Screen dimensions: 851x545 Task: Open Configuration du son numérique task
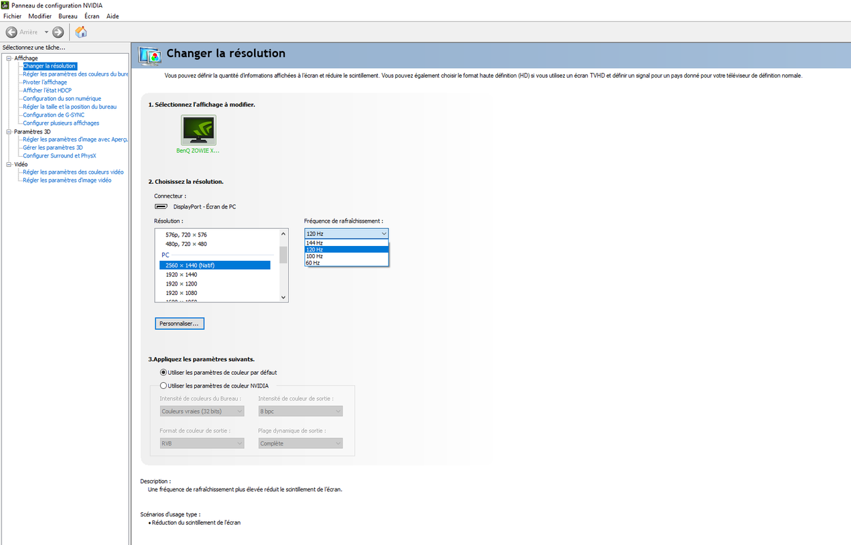62,99
